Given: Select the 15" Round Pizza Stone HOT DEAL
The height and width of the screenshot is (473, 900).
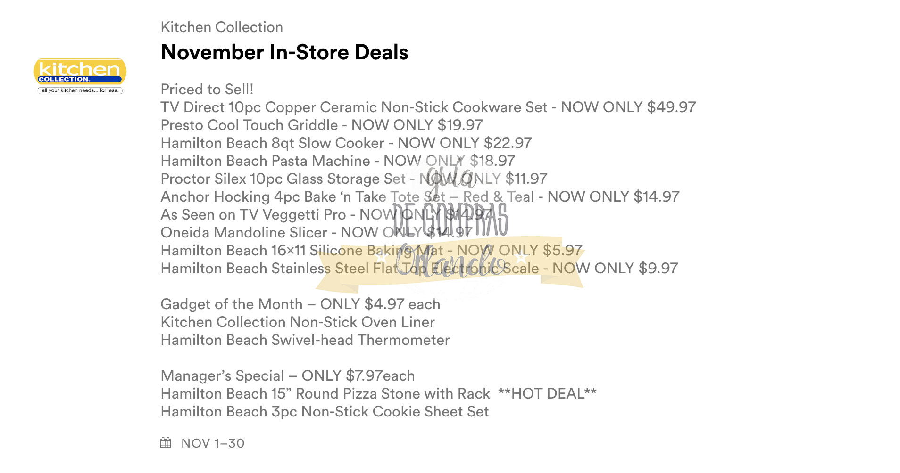Looking at the screenshot, I should click(378, 394).
